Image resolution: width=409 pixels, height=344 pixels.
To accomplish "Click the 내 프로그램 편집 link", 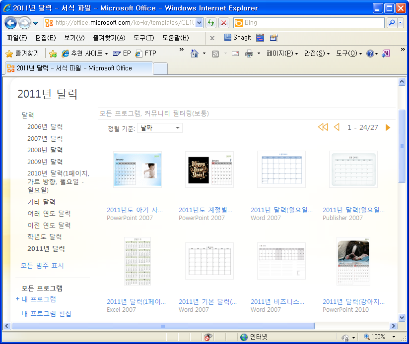I will pyautogui.click(x=47, y=314).
